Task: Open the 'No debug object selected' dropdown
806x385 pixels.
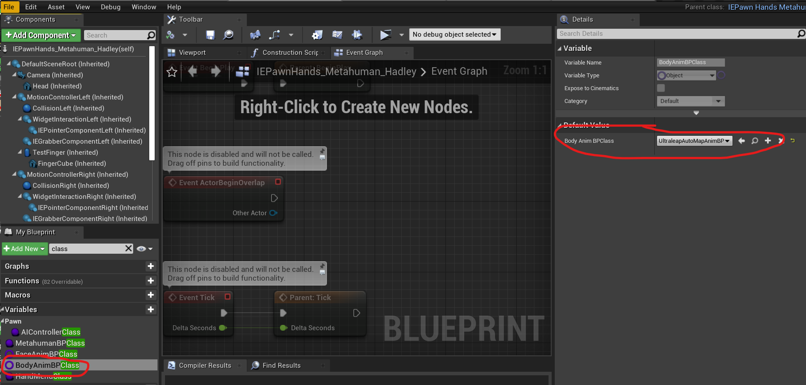Action: point(454,34)
